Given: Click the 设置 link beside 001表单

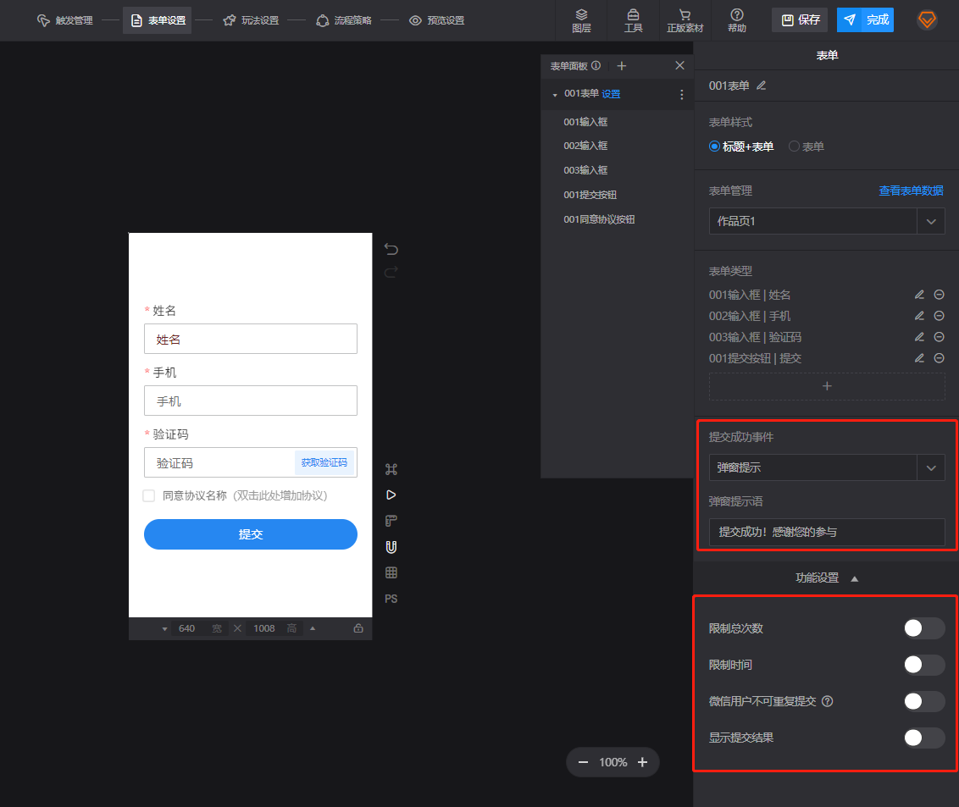Looking at the screenshot, I should [611, 94].
